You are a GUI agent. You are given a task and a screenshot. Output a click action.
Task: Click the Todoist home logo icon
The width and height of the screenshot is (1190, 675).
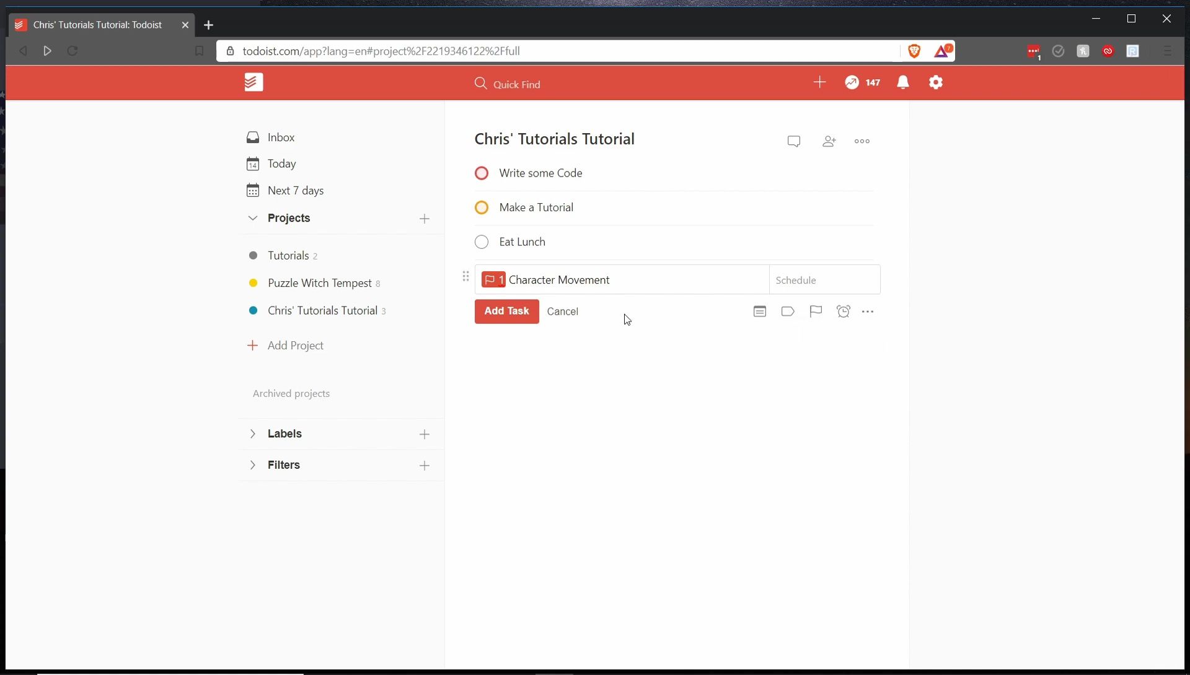click(253, 82)
